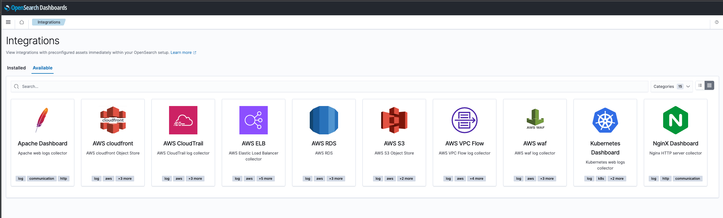Click the log tag on AWS ELB card
The height and width of the screenshot is (218, 723).
(x=237, y=179)
